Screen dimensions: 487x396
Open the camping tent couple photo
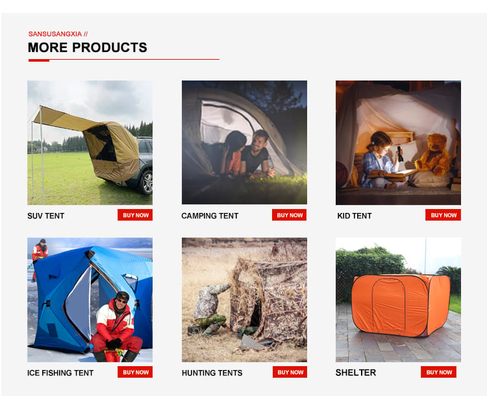(244, 143)
